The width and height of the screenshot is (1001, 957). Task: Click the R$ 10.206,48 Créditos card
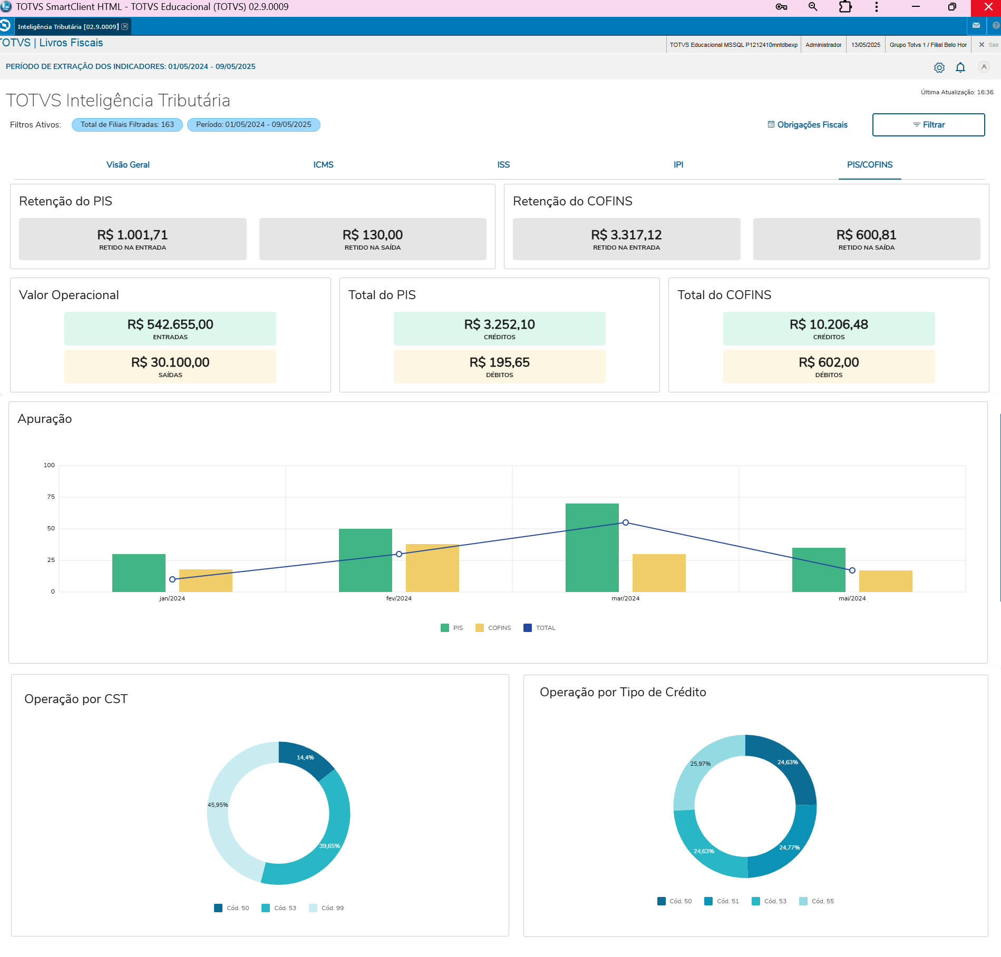click(x=829, y=329)
